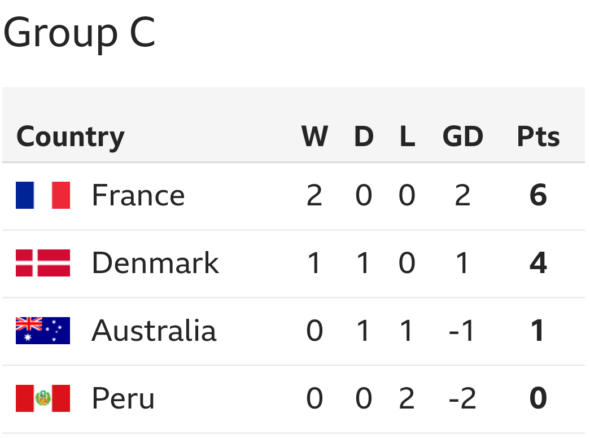Image resolution: width=590 pixels, height=439 pixels.
Task: Click Peru's goal difference of -2
Action: [462, 398]
